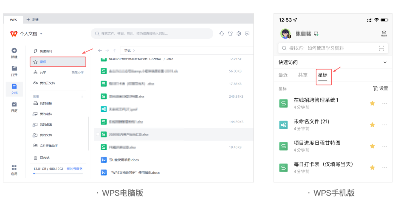Image resolution: width=395 pixels, height=204 pixels.
Task: Click the headset support icon in top bar
Action: (x=222, y=34)
